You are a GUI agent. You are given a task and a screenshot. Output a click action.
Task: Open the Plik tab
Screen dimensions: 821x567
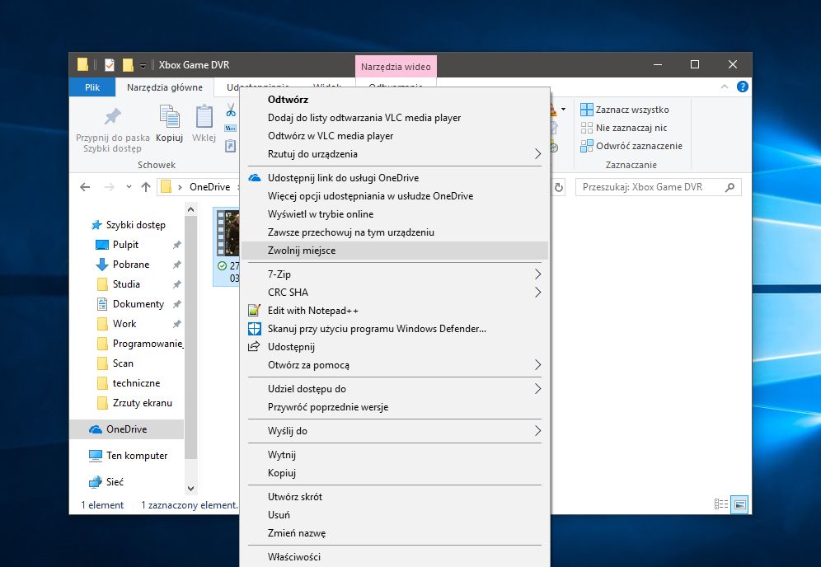[91, 87]
